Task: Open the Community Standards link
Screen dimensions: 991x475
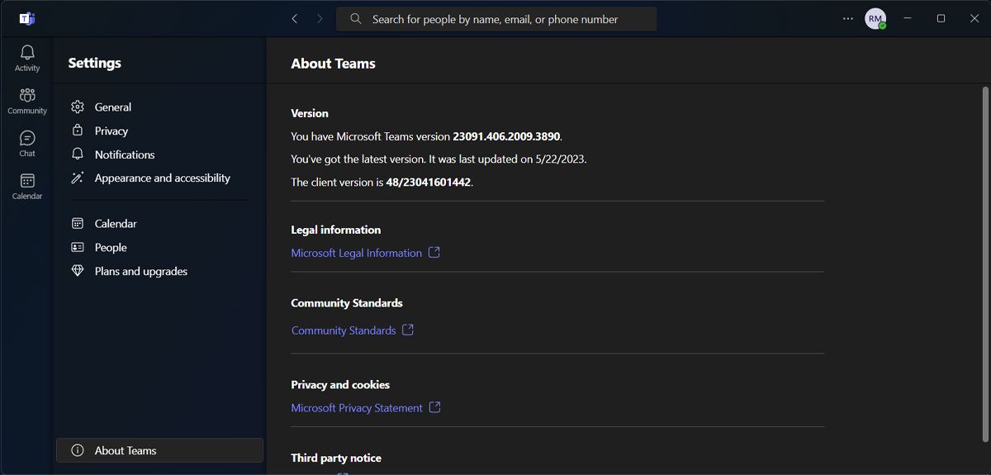Action: (344, 330)
